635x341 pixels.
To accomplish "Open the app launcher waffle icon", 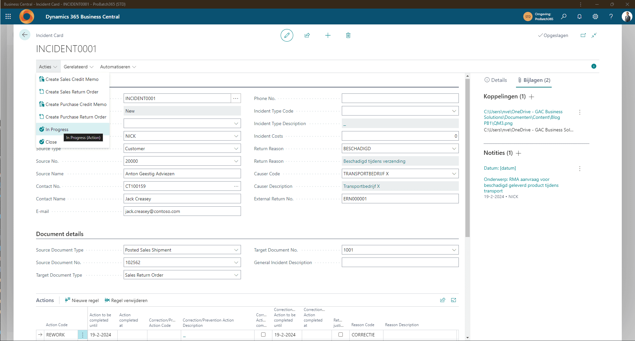I will click(x=8, y=17).
